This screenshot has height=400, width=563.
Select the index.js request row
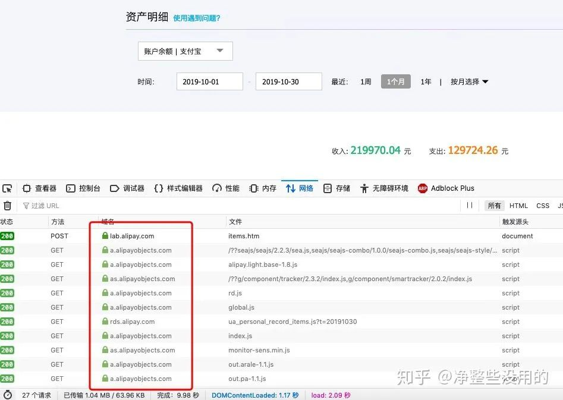point(282,336)
